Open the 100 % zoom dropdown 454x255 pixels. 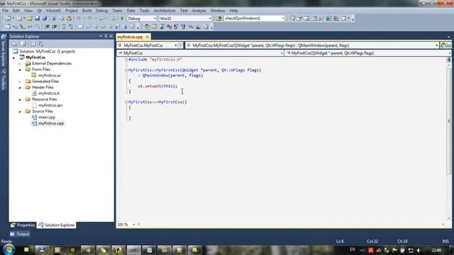click(x=133, y=225)
